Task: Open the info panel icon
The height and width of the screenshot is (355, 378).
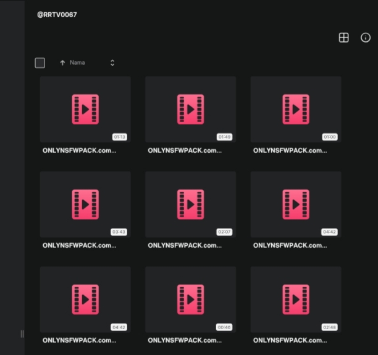Action: point(366,38)
